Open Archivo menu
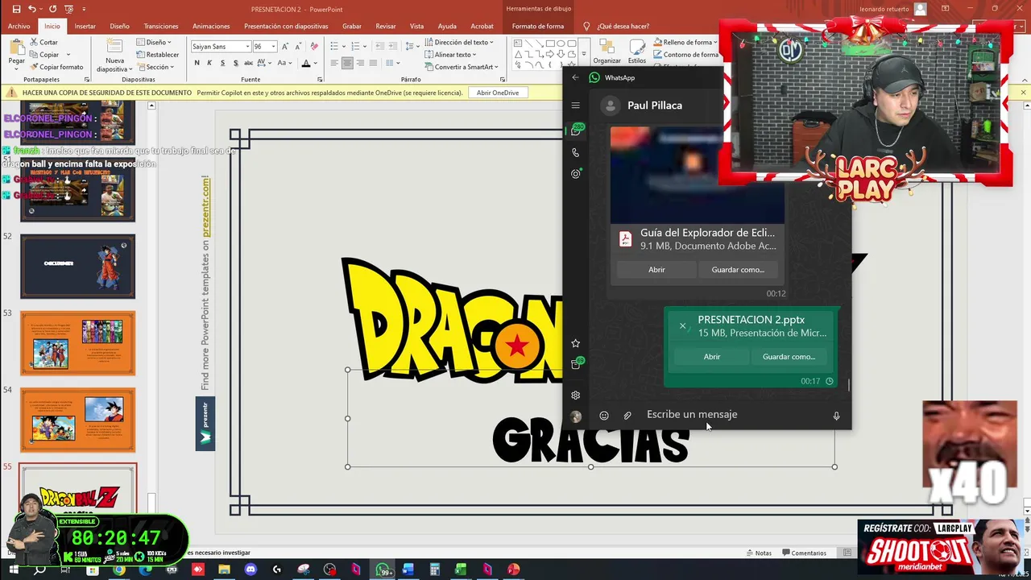Viewport: 1031px width, 580px height. coord(19,26)
